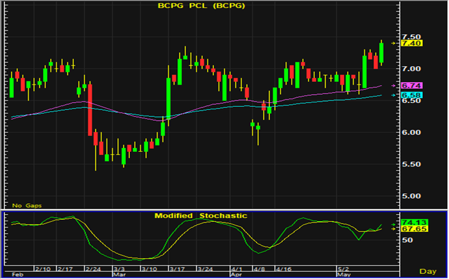Click the yellow arrow beside 7.40 price
Screen dimensions: 449x279
click(394, 43)
